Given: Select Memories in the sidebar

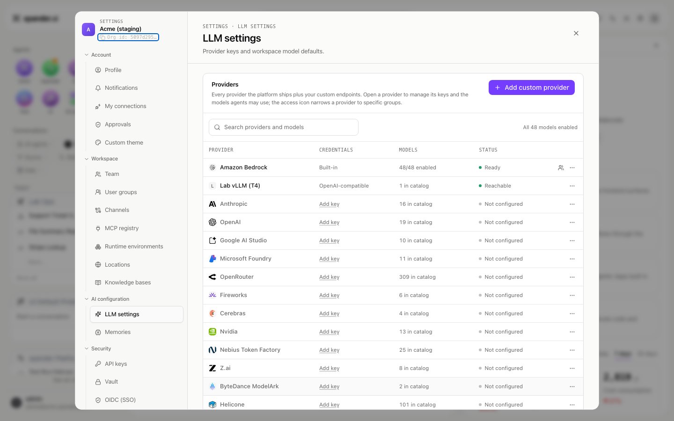Looking at the screenshot, I should [137, 332].
